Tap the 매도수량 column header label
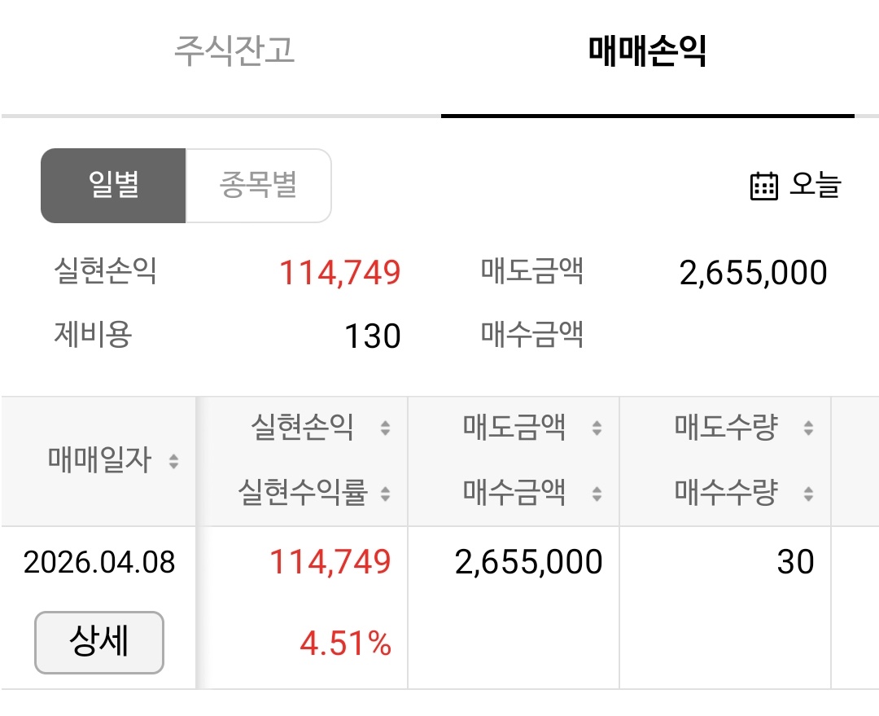879x716 pixels. 726,428
